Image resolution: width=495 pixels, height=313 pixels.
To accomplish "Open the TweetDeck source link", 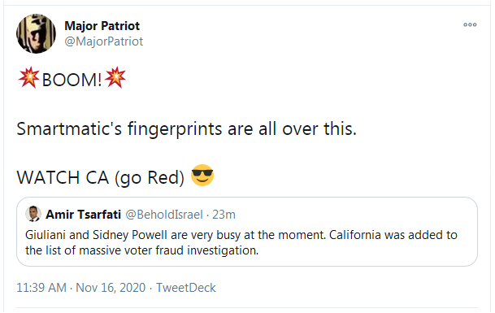I will (186, 288).
